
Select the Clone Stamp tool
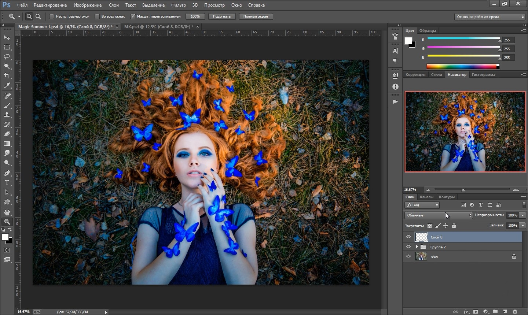[7, 115]
